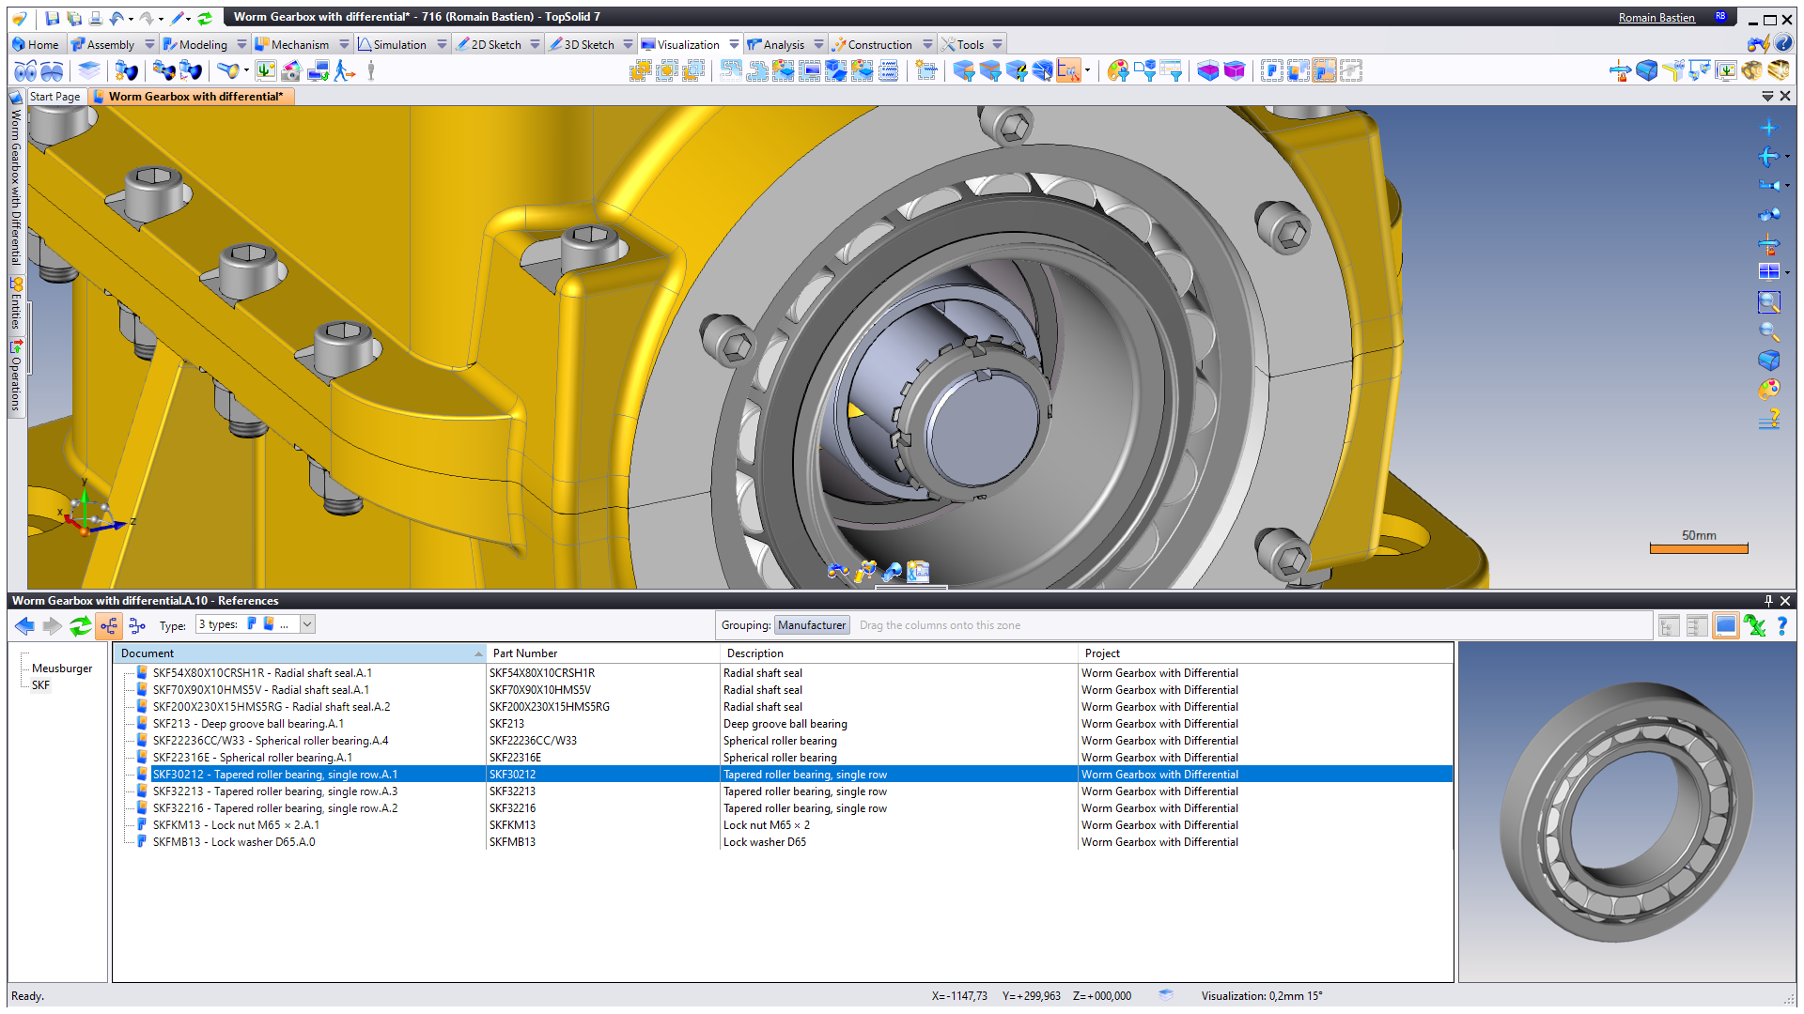Viewport: 1804px width, 1014px height.
Task: Click the Manufacturer grouping button
Action: pos(812,625)
